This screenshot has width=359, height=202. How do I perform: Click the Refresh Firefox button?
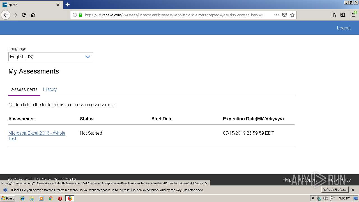pyautogui.click(x=335, y=190)
